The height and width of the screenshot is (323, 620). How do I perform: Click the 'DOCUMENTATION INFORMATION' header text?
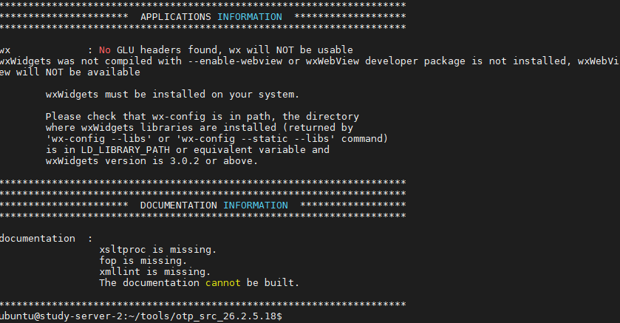(x=214, y=205)
